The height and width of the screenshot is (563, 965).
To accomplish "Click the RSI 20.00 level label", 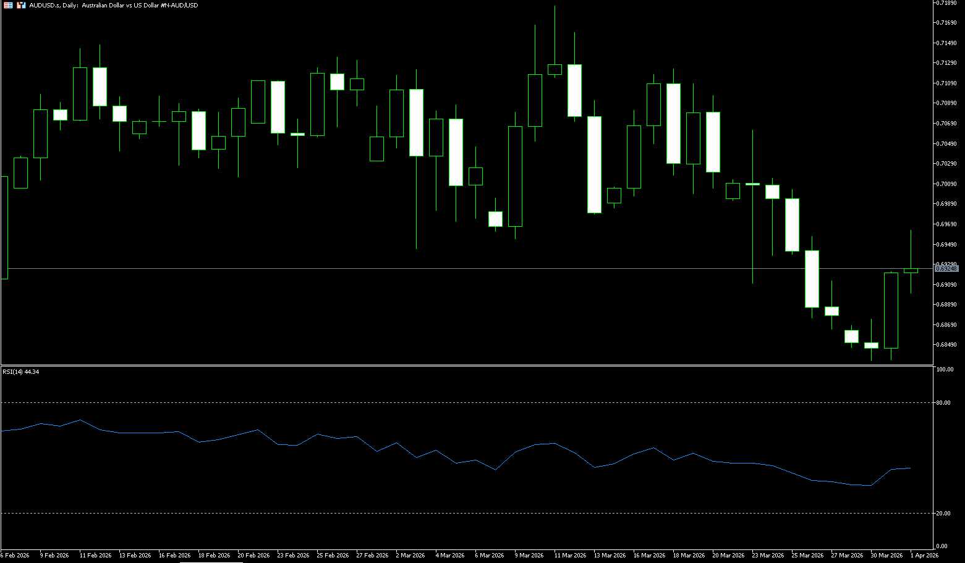I will (944, 514).
